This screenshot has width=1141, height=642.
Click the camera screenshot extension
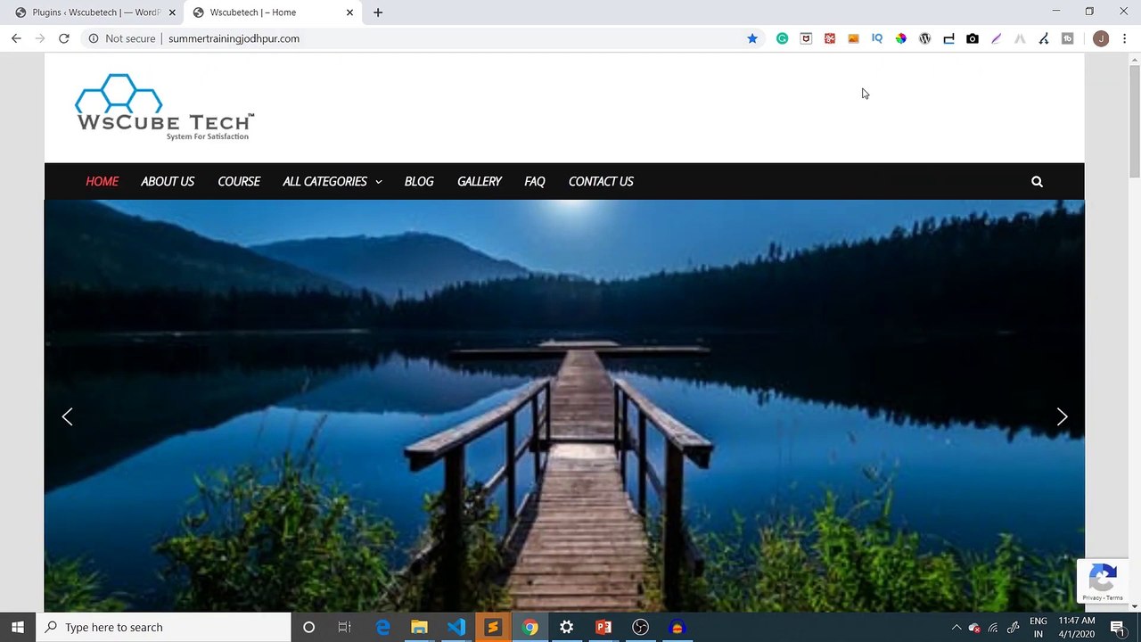(x=973, y=38)
